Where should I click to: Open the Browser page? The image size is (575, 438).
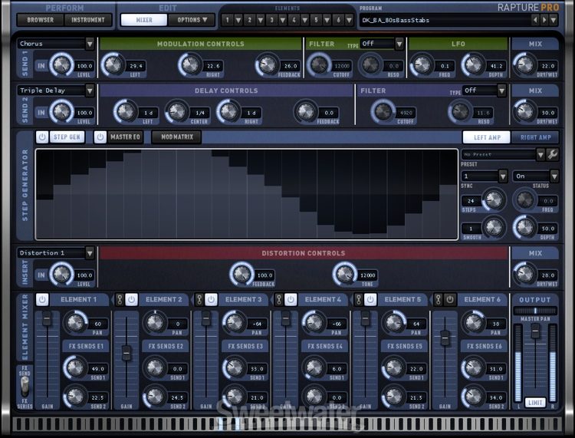(41, 20)
